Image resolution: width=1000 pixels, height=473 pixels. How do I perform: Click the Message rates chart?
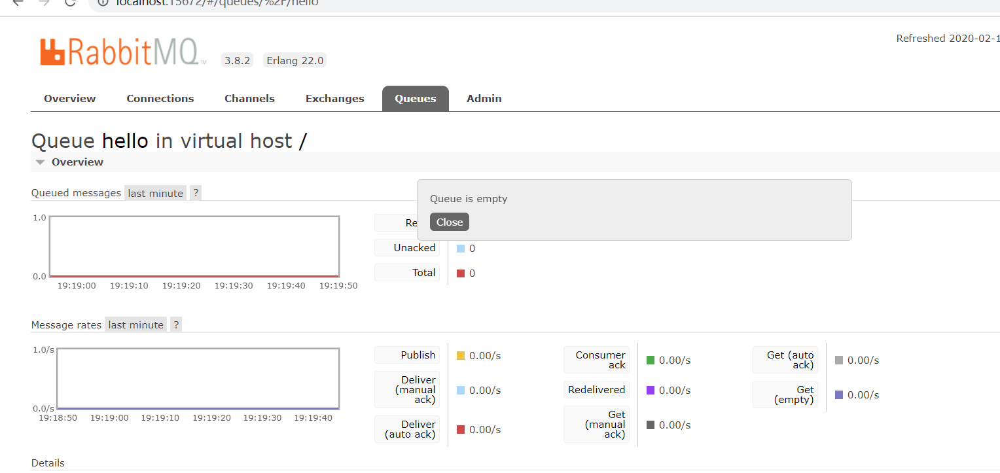click(x=198, y=379)
